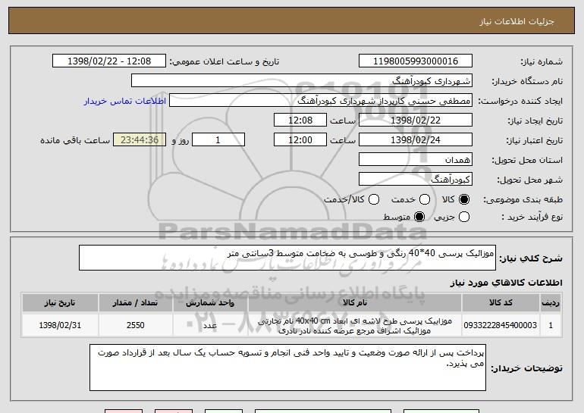Select row number 1 cell
Image resolution: width=584 pixels, height=413 pixels.
click(551, 326)
